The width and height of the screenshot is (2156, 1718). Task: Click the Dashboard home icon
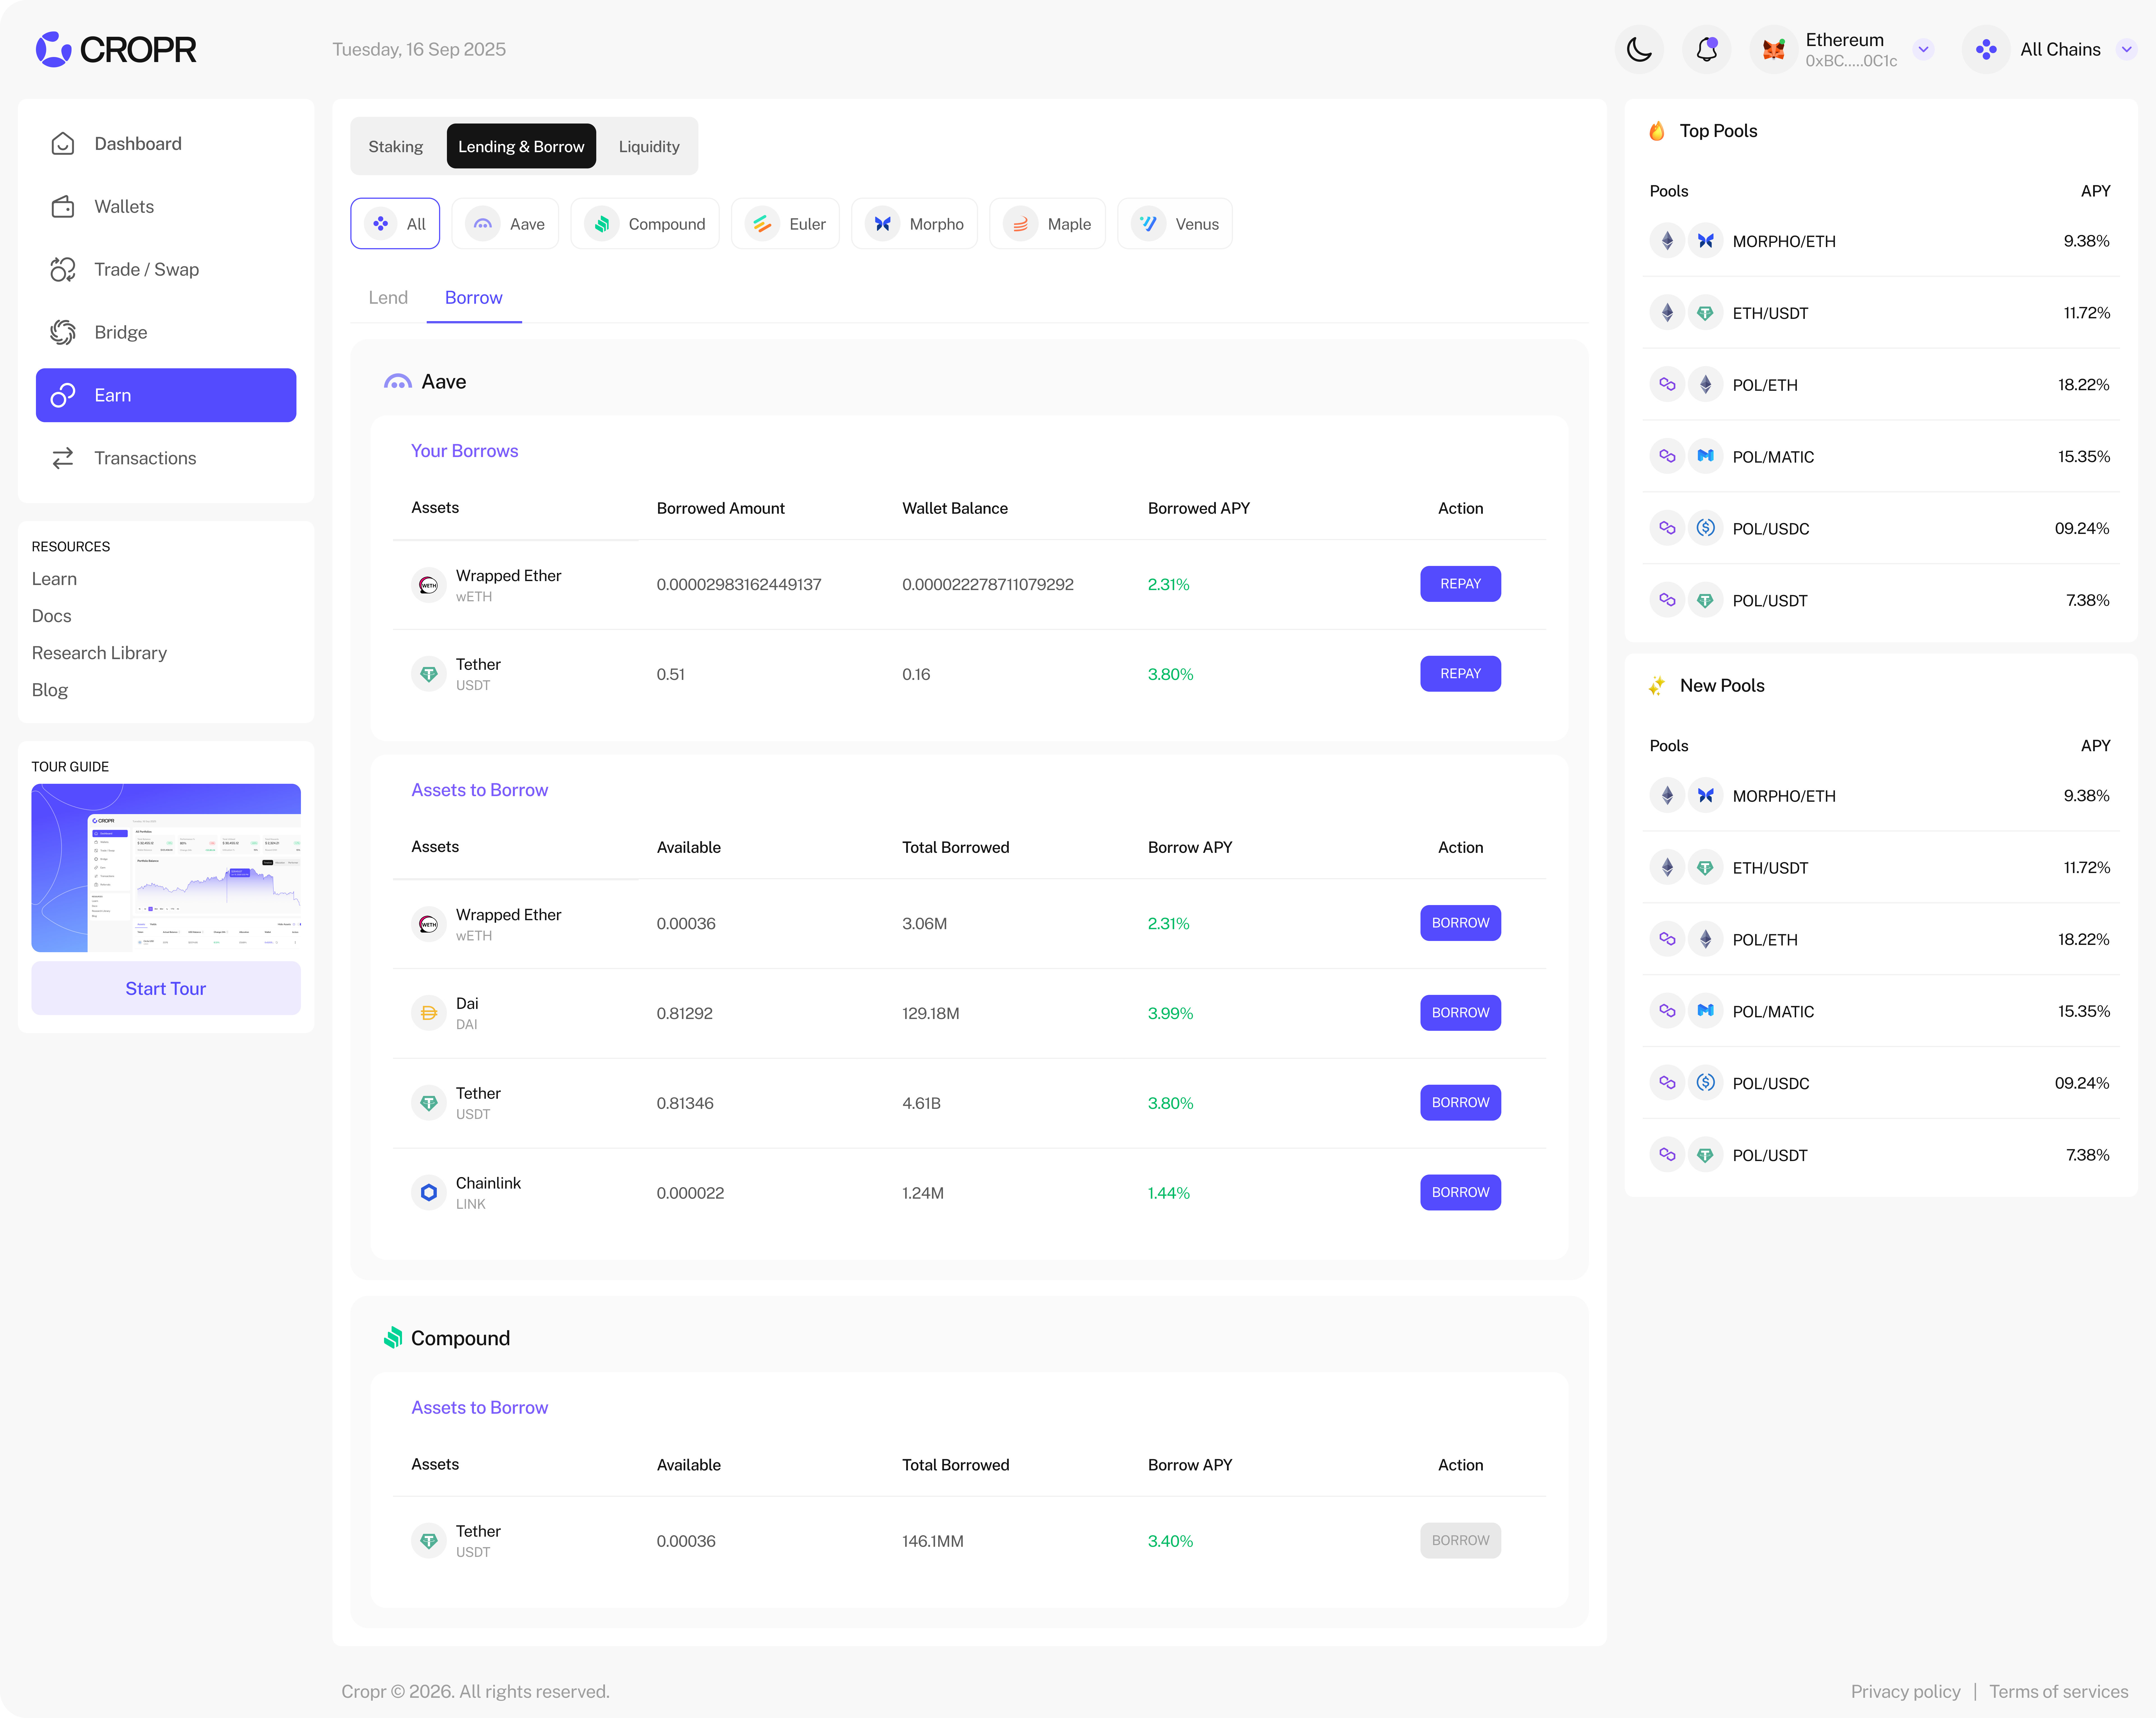[63, 144]
